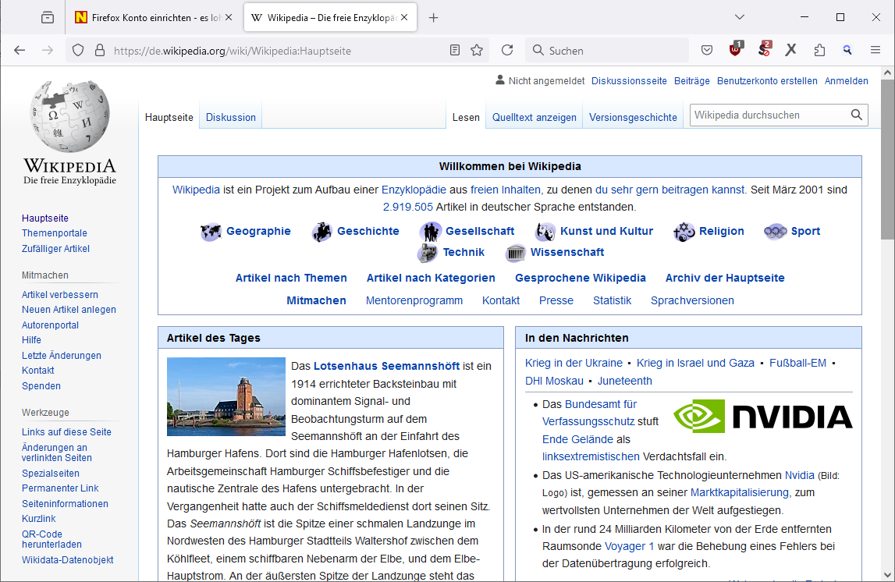Click into the URL address field
895x582 pixels.
[x=278, y=51]
